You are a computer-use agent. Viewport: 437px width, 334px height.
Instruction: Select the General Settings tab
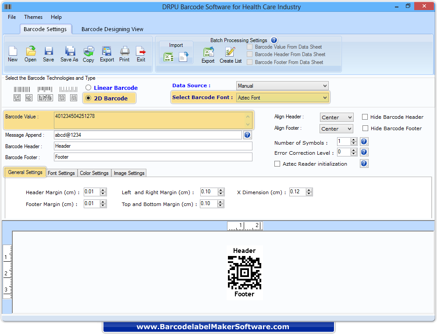(x=25, y=172)
